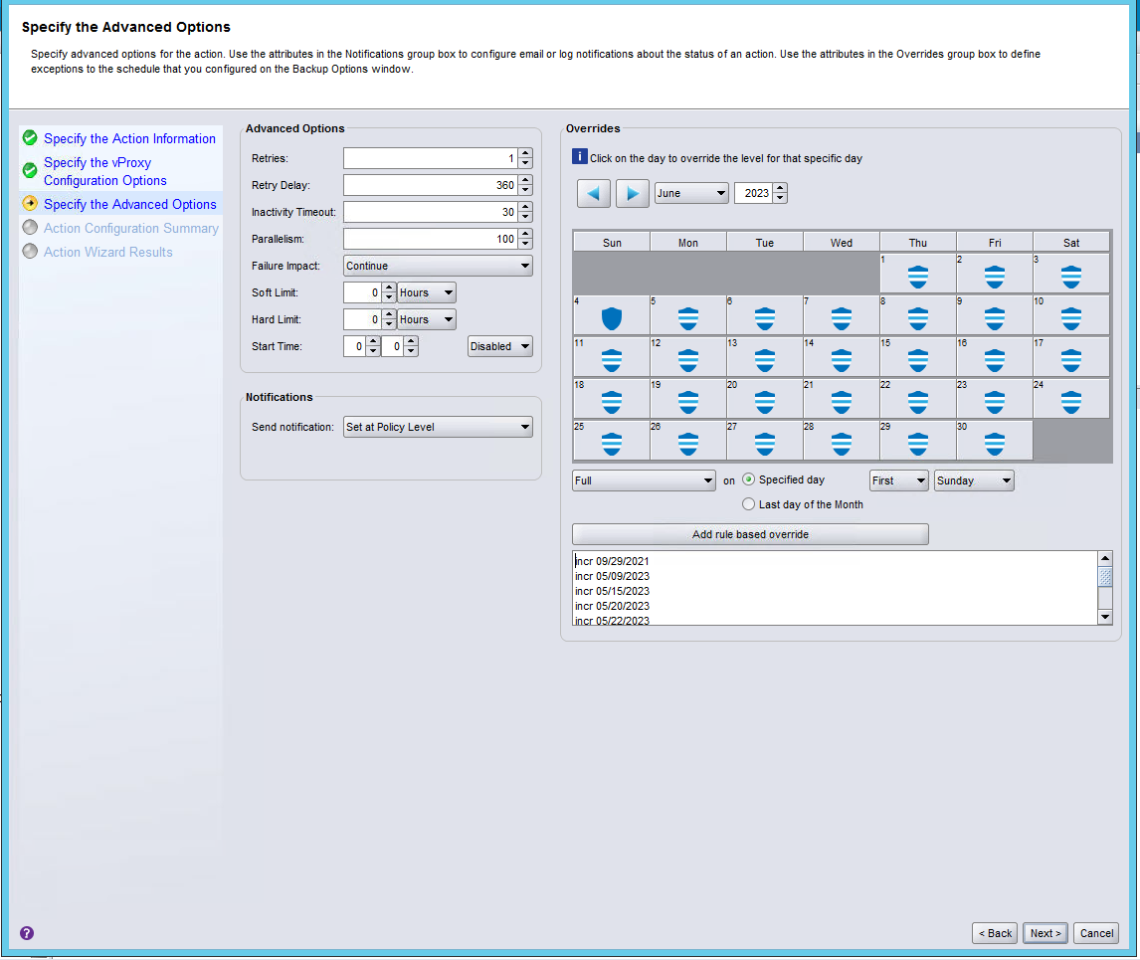Open the June month dropdown
The width and height of the screenshot is (1140, 960).
(x=691, y=193)
